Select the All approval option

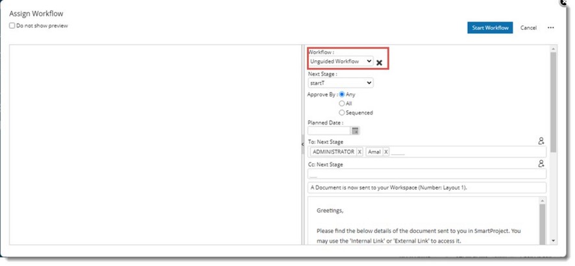click(x=342, y=103)
